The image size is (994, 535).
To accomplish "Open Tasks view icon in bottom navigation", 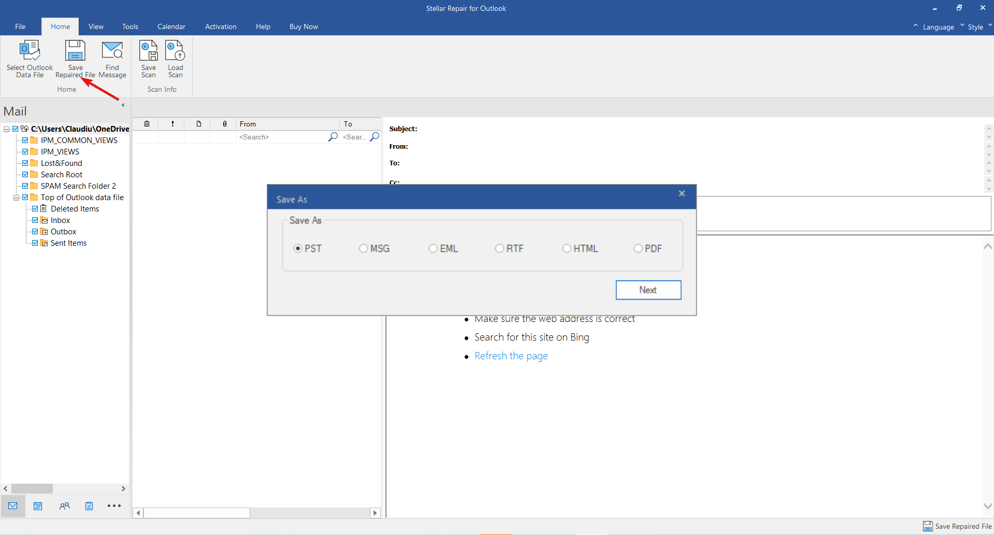I will pyautogui.click(x=89, y=506).
